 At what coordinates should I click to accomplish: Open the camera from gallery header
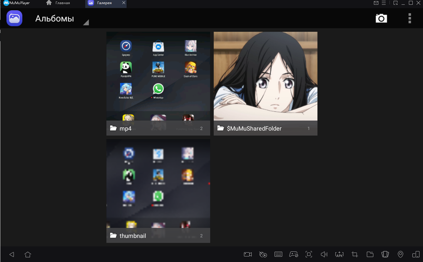coord(381,18)
